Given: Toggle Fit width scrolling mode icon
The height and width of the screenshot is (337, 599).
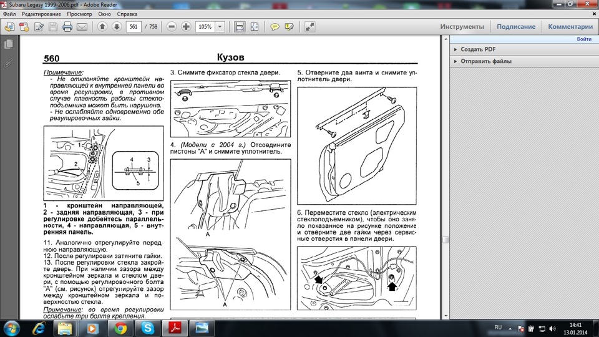Looking at the screenshot, I should pyautogui.click(x=240, y=27).
